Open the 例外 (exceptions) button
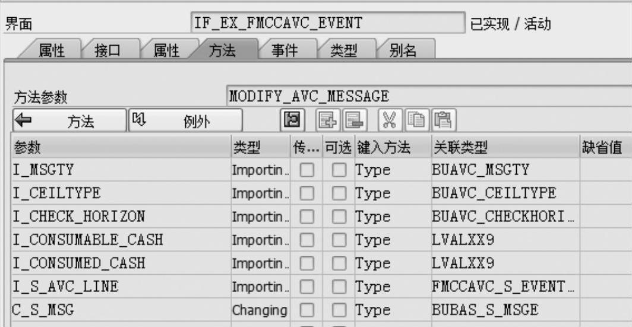 tap(185, 121)
